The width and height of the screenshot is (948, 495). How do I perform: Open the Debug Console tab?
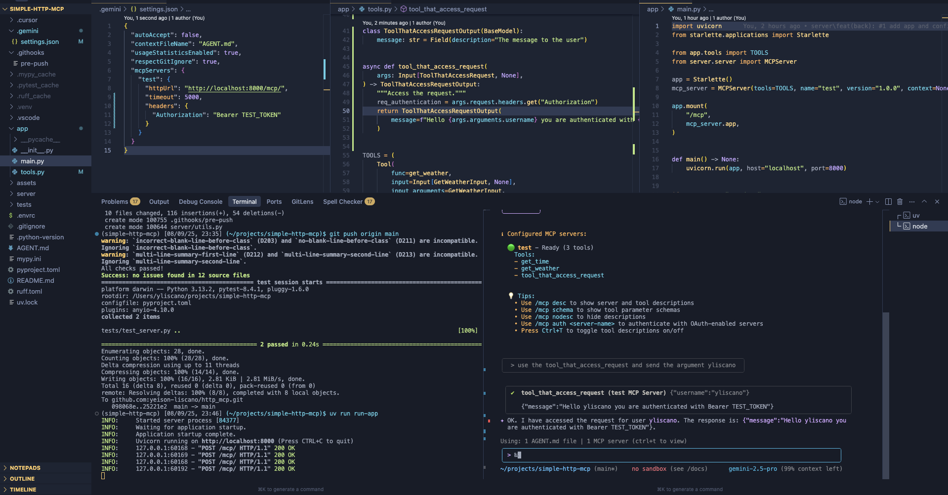click(201, 201)
